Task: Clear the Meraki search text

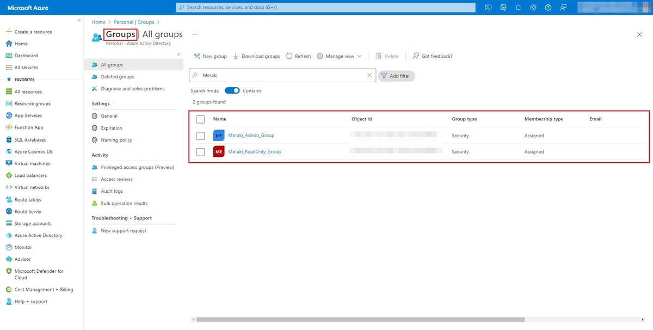Action: (369, 75)
